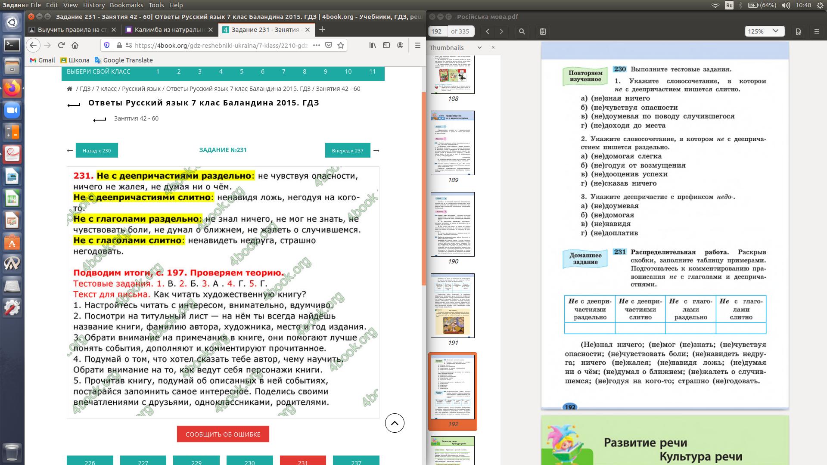Click Вперед к 237 button

pos(348,151)
